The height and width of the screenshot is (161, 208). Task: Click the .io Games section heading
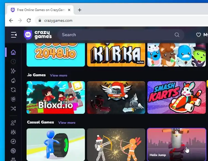click(x=36, y=75)
